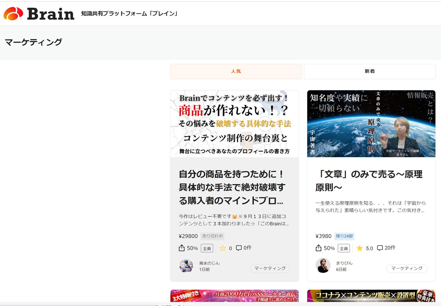This screenshot has width=441, height=306.
Task: Click the マーケティング tag on 背水のじん's card
Action: point(270,269)
